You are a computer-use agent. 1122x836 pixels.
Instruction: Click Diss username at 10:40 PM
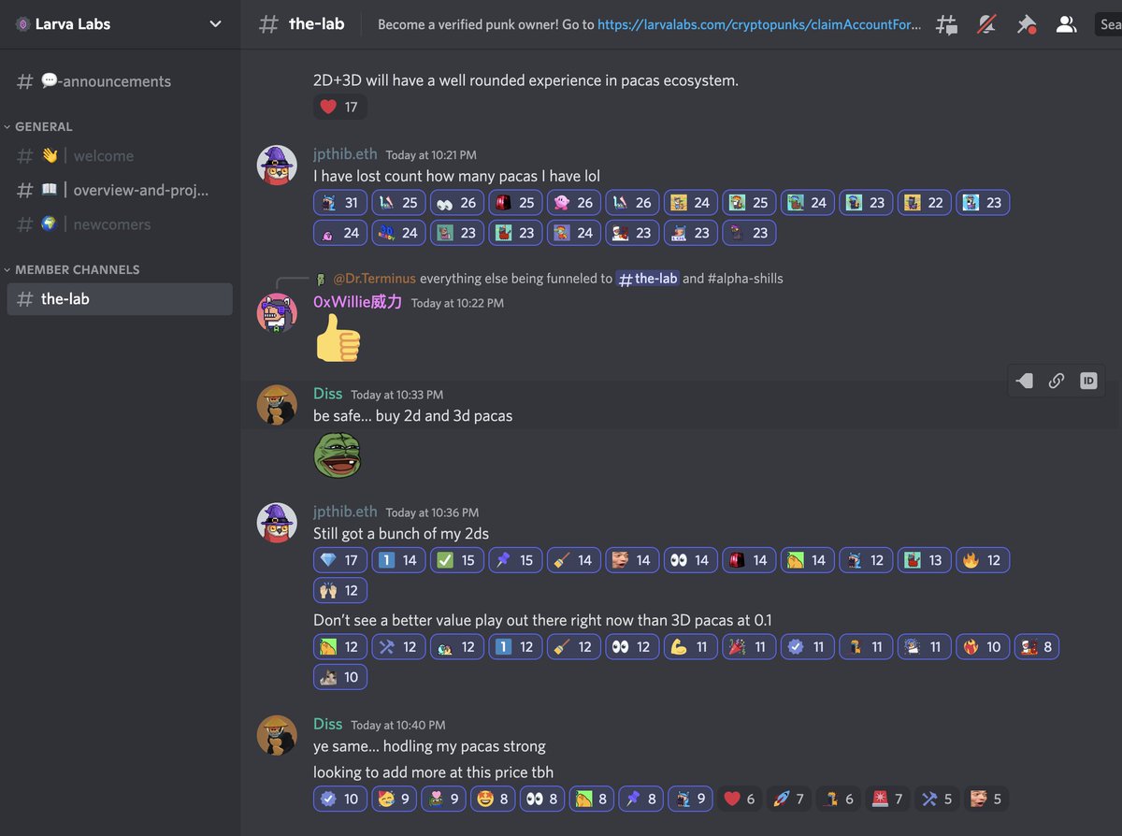click(x=328, y=724)
